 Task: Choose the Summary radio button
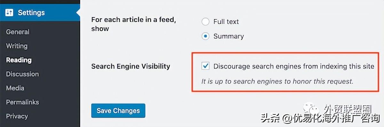[205, 36]
